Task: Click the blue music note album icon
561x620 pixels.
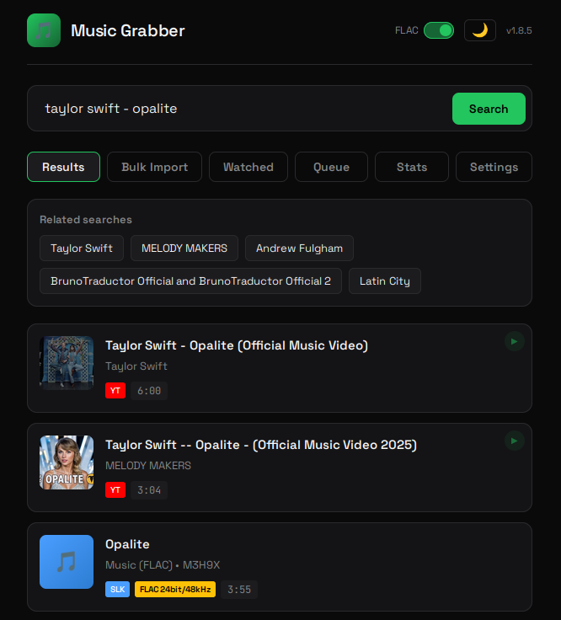Action: point(67,562)
